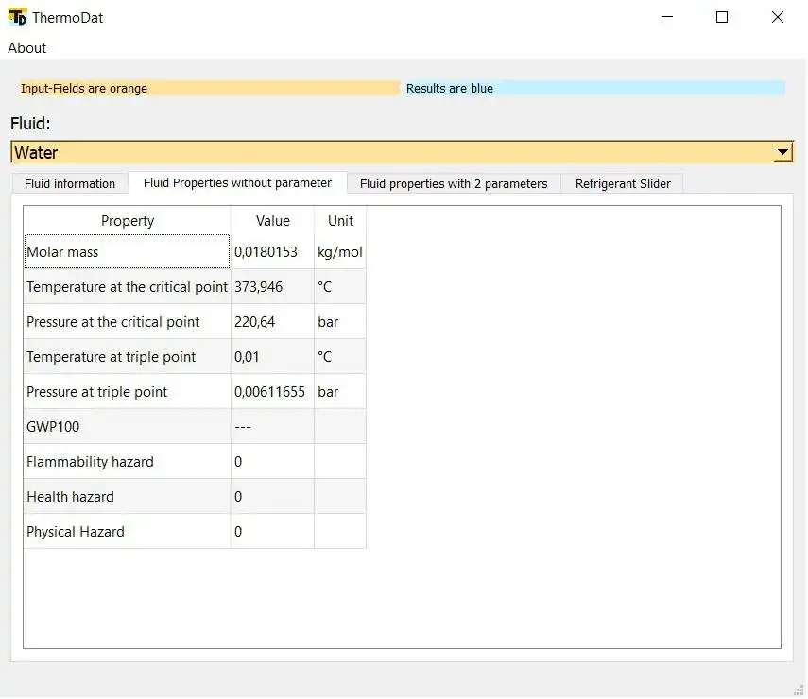
Task: Click the Temperature at the critical point row
Action: [128, 286]
